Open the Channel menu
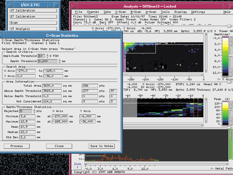Image resolution: width=233 pixels, height=175 pixels. coord(93,12)
